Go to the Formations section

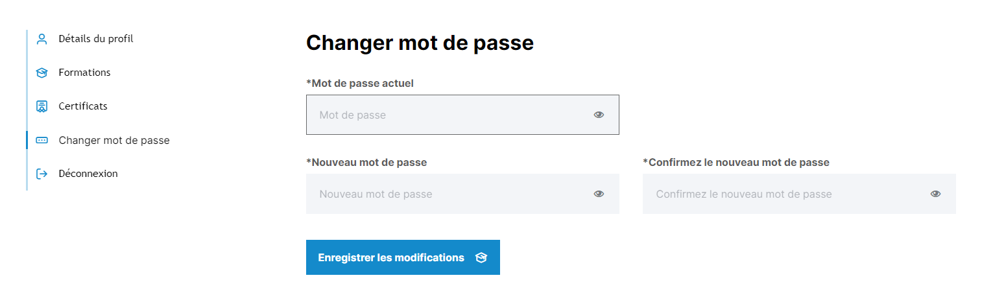click(84, 73)
